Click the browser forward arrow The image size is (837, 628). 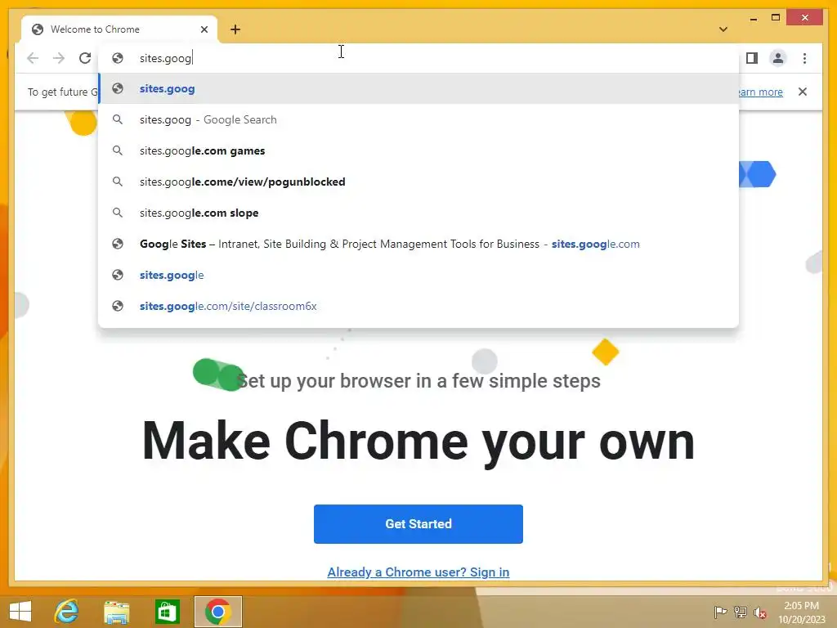[59, 58]
